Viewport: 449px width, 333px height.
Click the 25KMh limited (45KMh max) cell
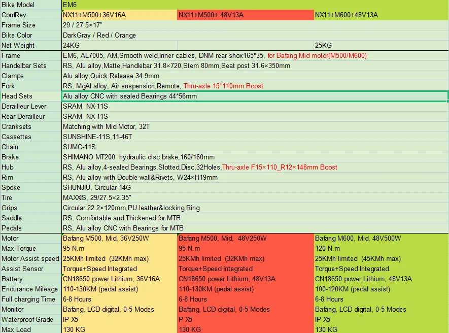pos(382,258)
